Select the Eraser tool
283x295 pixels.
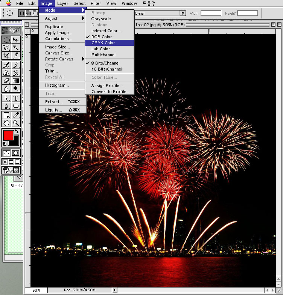coord(6,81)
